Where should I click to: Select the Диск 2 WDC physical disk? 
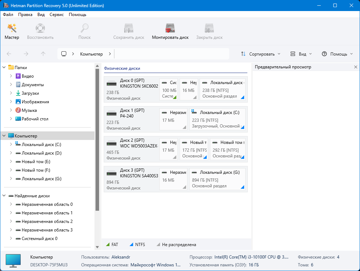tap(131, 148)
